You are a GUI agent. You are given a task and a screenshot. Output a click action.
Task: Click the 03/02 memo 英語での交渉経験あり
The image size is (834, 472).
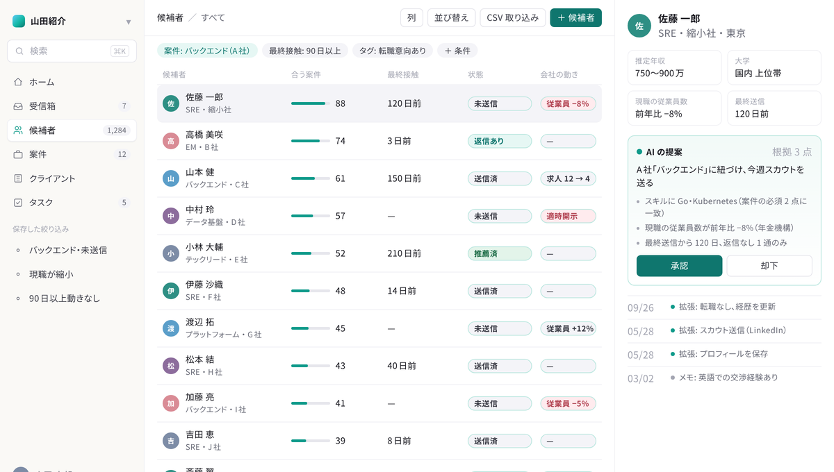coord(723,378)
